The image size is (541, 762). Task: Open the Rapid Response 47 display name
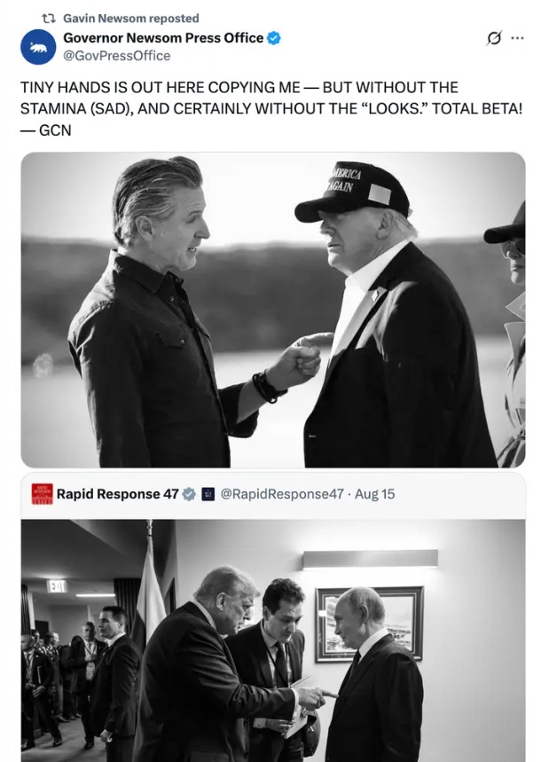pyautogui.click(x=118, y=494)
